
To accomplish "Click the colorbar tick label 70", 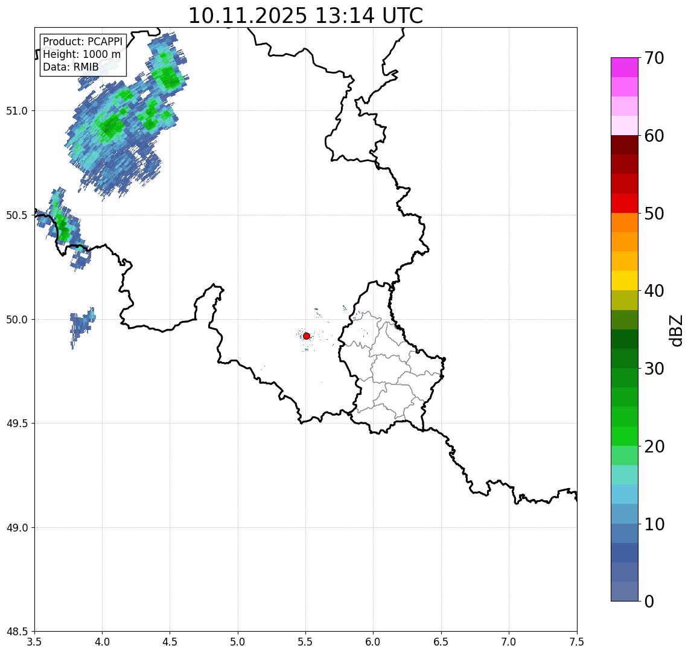I will click(x=654, y=58).
